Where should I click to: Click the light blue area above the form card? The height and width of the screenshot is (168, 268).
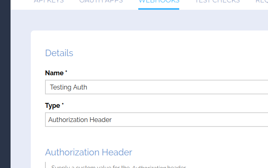click(122, 20)
